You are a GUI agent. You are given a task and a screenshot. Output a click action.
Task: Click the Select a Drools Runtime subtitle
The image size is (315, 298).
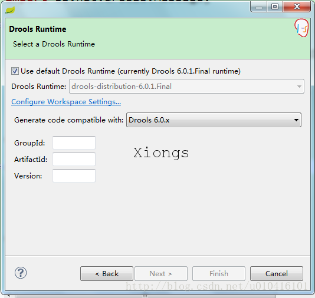(54, 44)
